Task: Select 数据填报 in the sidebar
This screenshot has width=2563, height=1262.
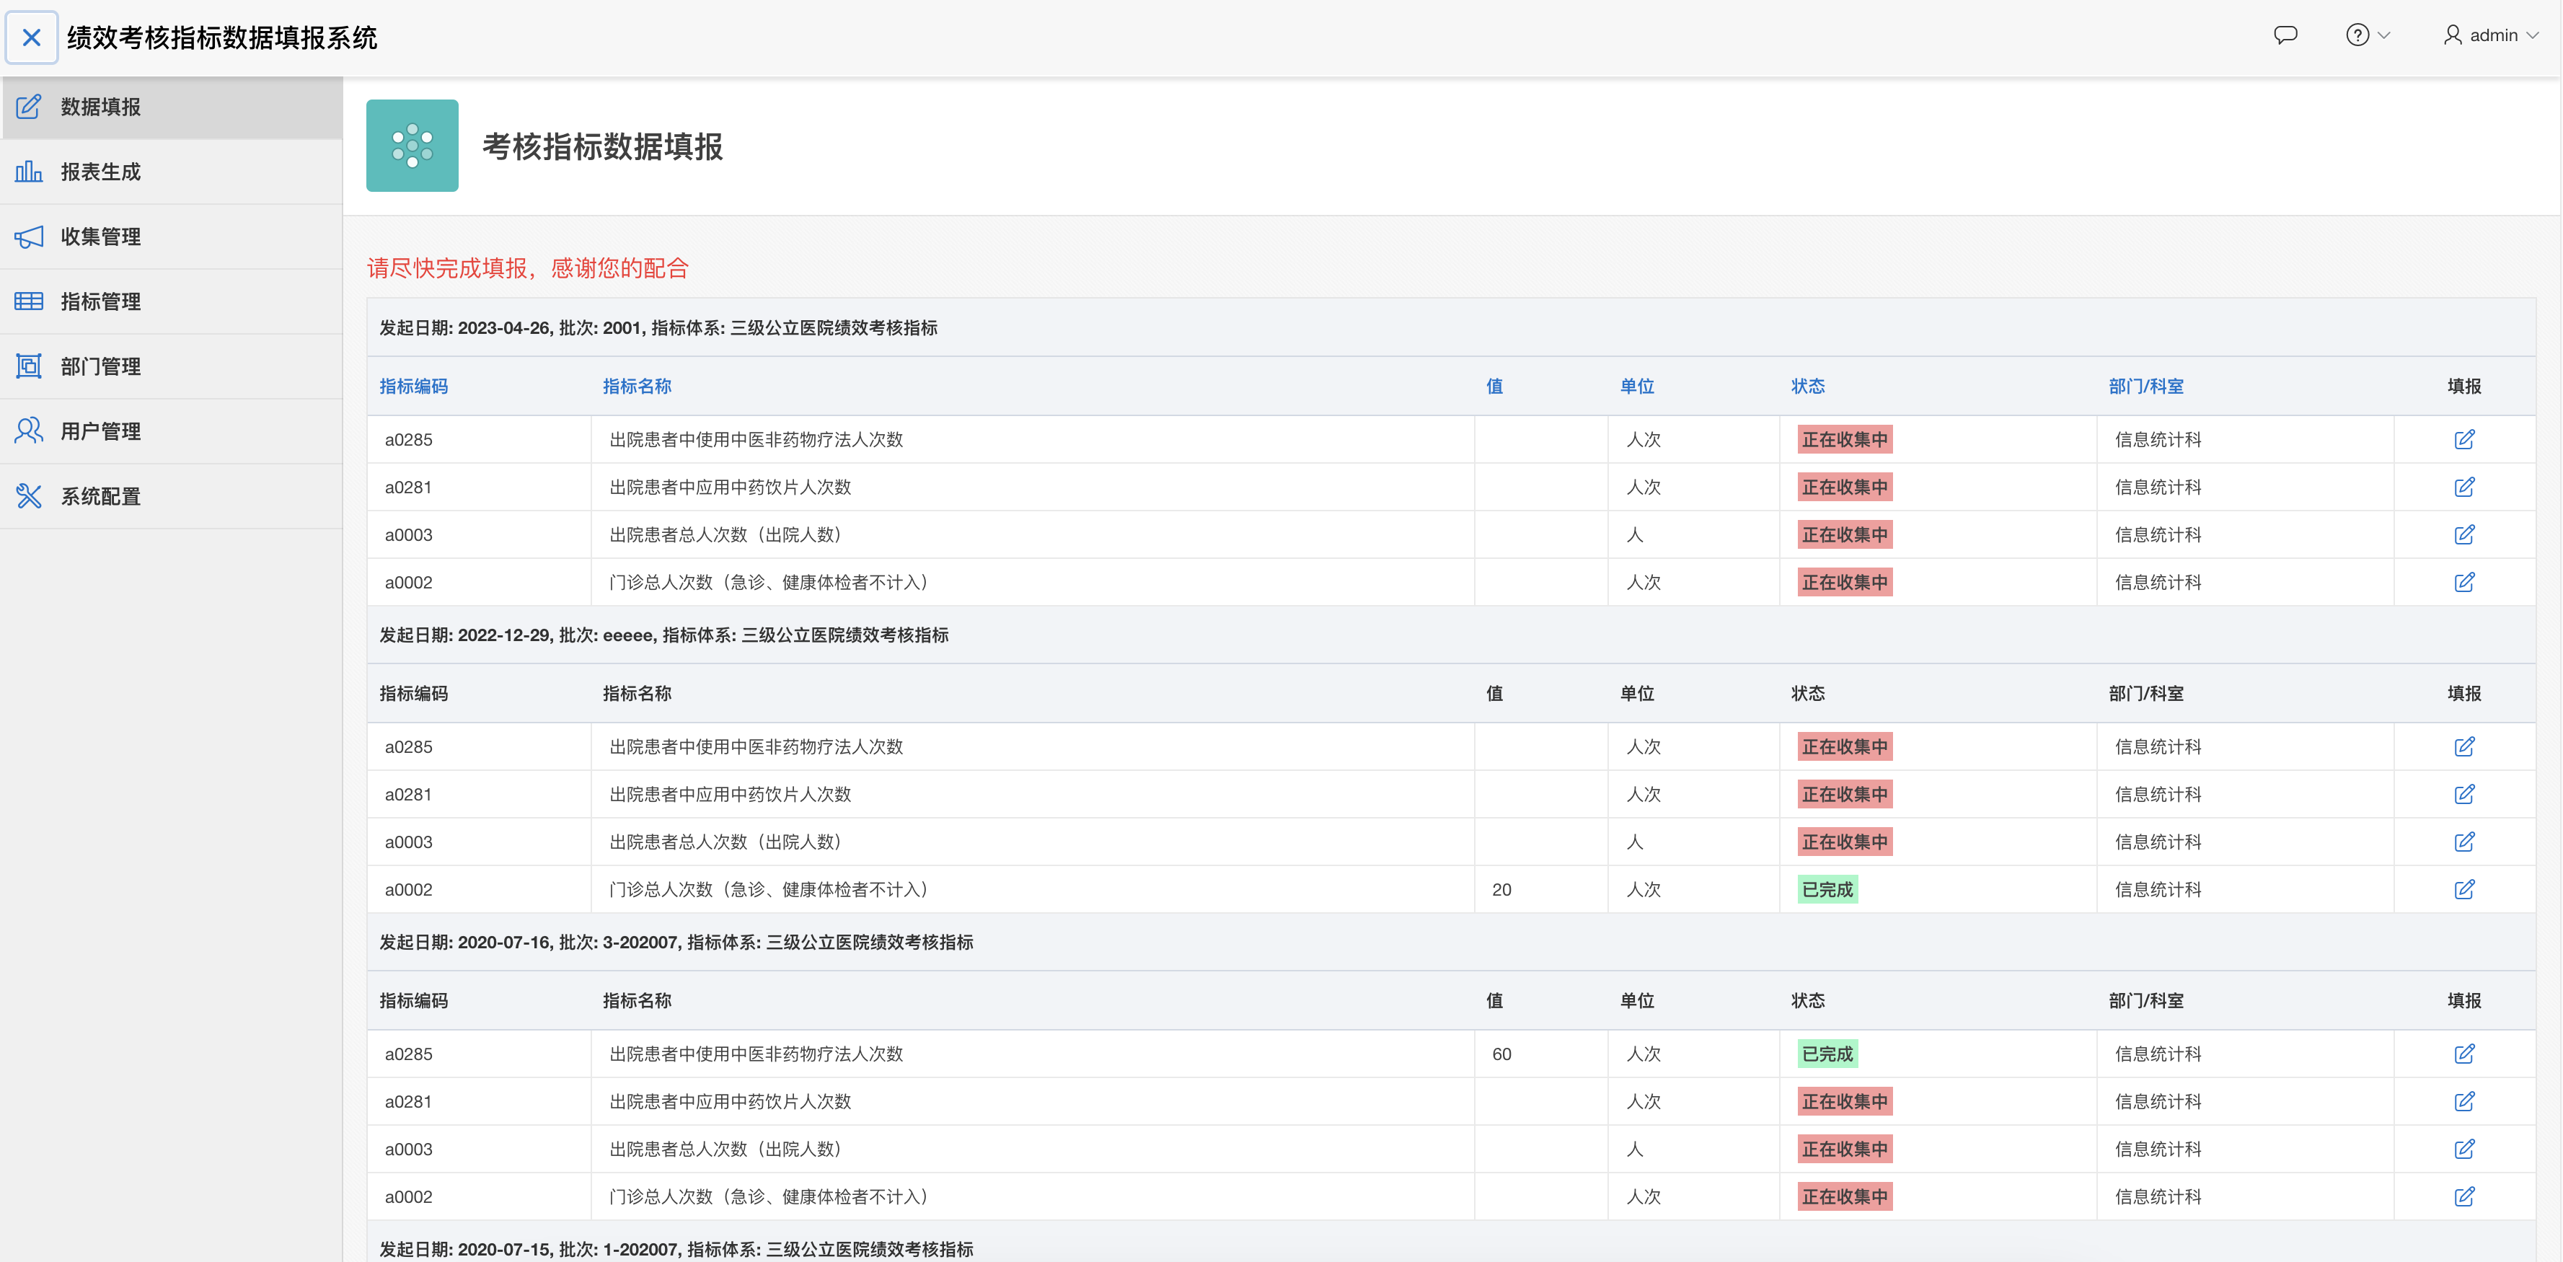Action: pos(100,107)
